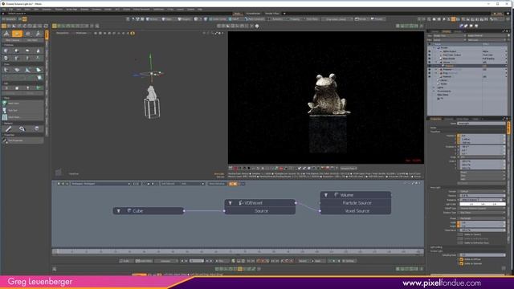Click the Polygons selection mode button
Screen dimensions: 514x289
point(184,19)
